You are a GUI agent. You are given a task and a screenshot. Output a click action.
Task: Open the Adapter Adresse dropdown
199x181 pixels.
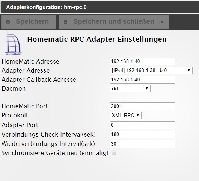click(x=151, y=70)
